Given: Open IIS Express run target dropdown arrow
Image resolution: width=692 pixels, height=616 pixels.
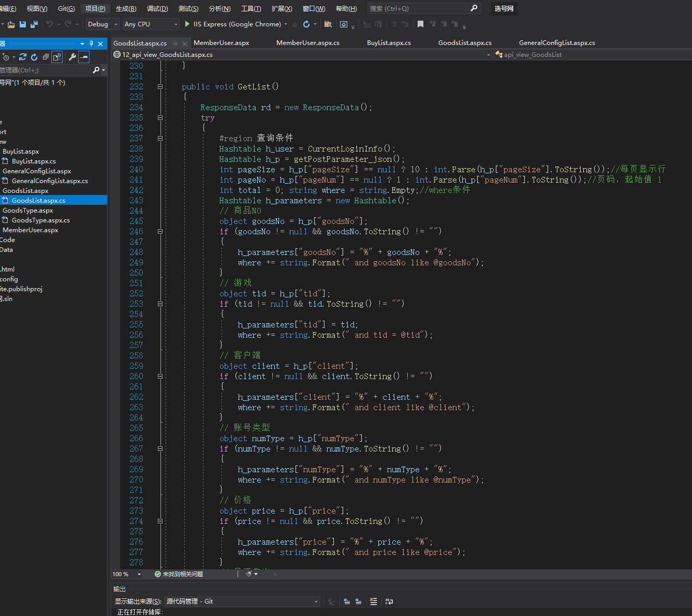Looking at the screenshot, I should tap(286, 24).
